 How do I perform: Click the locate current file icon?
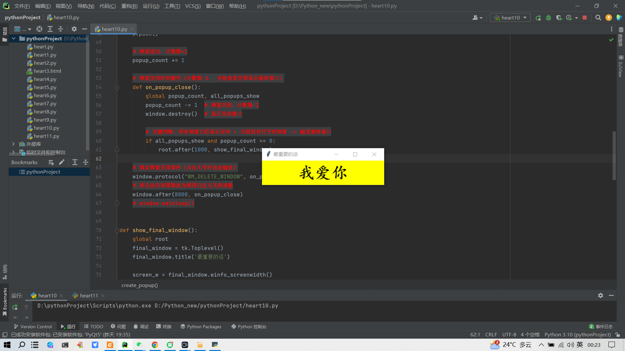coord(39,29)
